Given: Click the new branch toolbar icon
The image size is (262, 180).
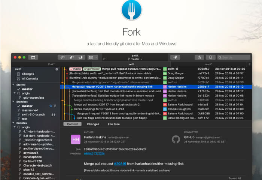Looking at the screenshot, I should 175,57.
